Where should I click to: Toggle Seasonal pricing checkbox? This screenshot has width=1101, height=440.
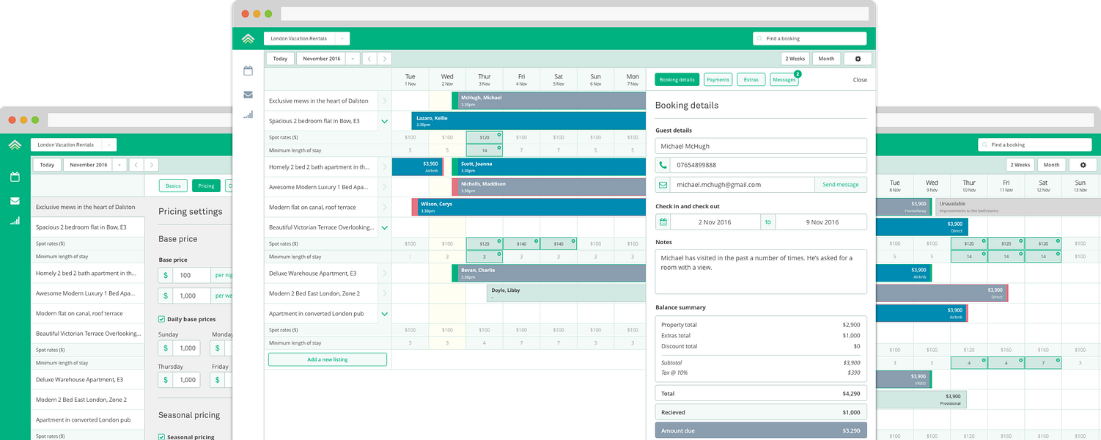[161, 437]
